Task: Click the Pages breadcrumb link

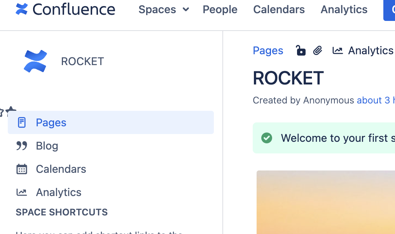Action: [x=268, y=51]
